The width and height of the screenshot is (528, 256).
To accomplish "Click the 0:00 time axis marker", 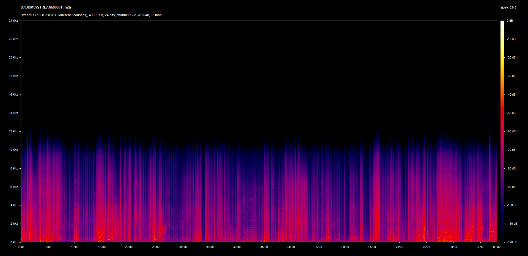I will (x=21, y=247).
